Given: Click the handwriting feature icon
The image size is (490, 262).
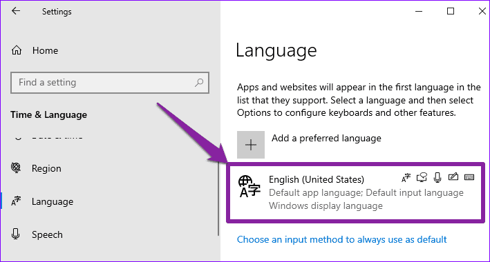Looking at the screenshot, I should (453, 177).
